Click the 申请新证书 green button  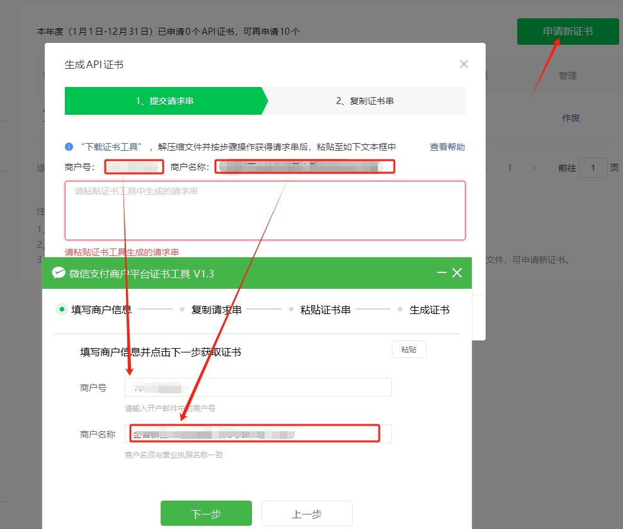(x=568, y=32)
